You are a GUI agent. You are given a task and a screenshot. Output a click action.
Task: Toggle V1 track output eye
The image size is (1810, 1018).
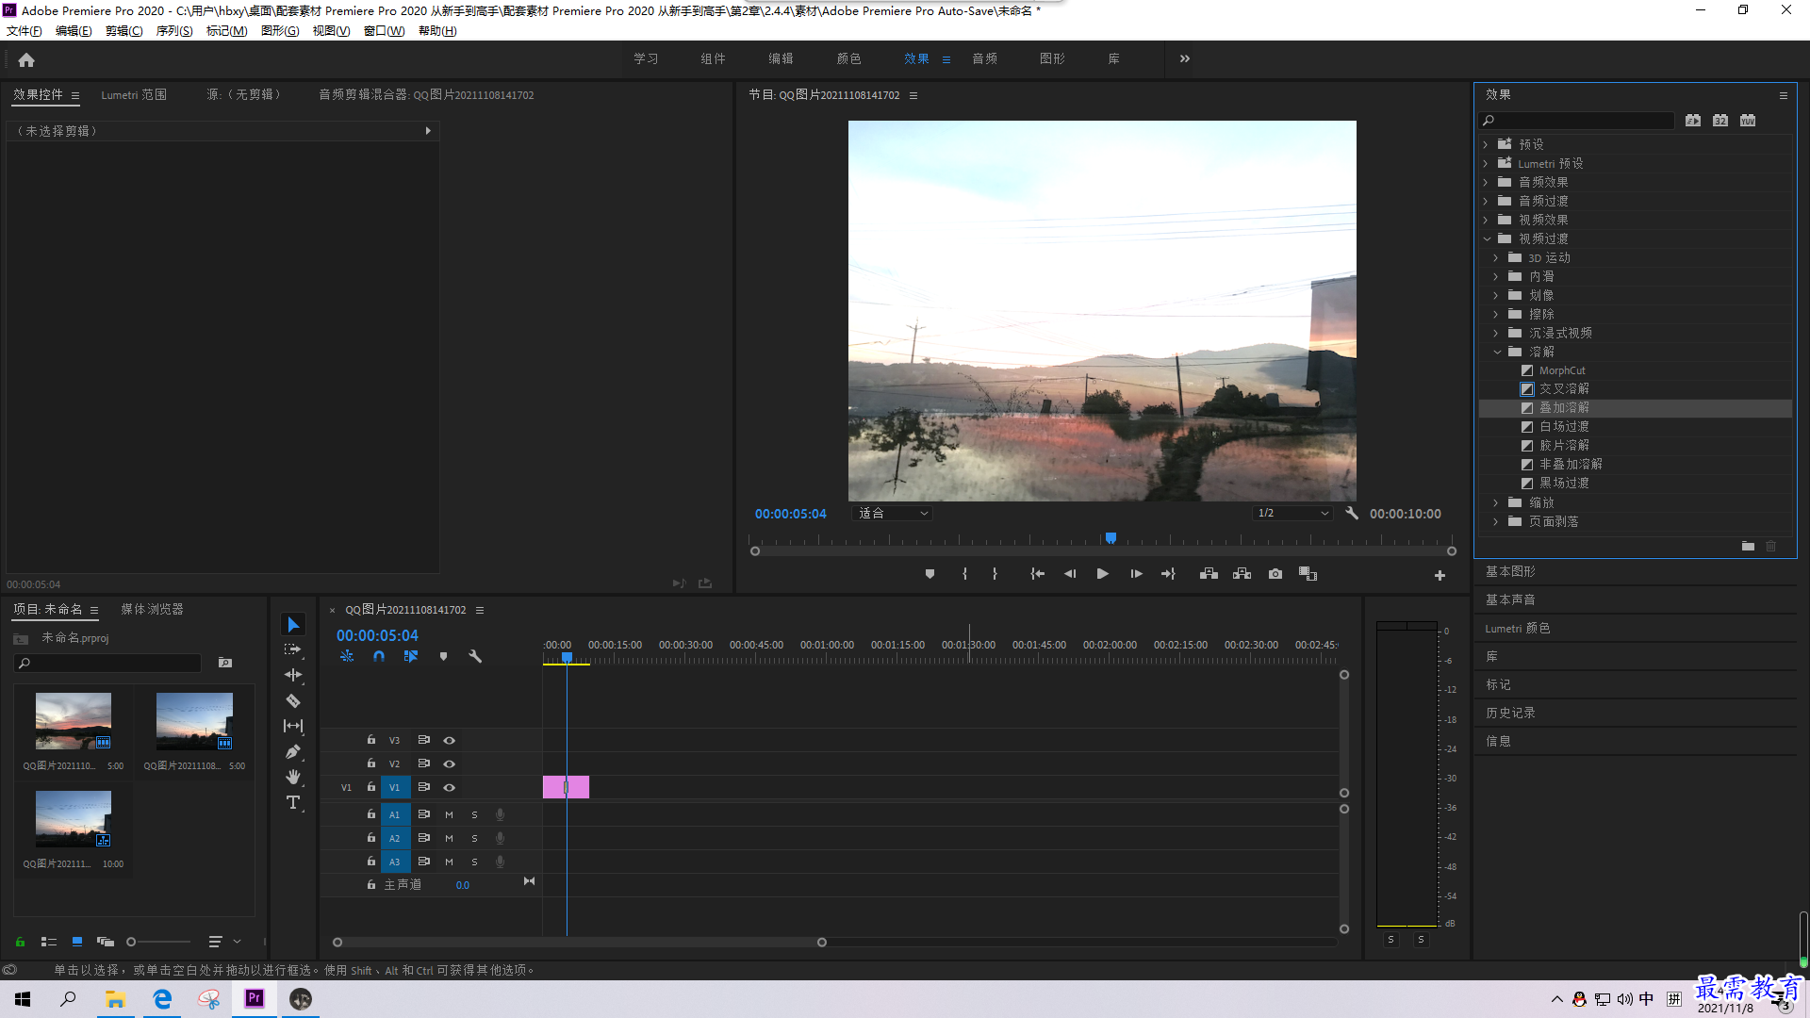point(450,788)
